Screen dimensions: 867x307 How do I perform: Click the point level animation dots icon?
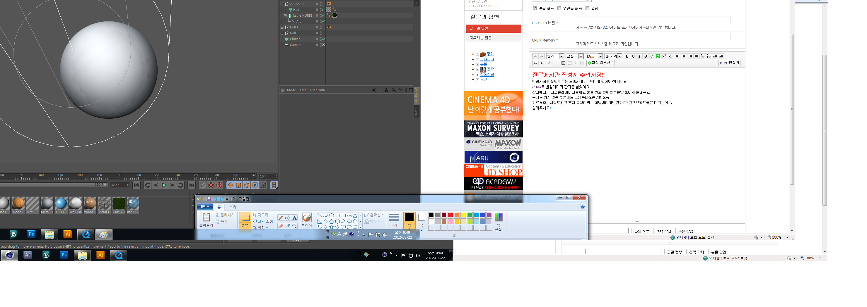pyautogui.click(x=263, y=185)
